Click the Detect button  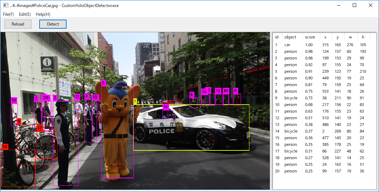point(53,24)
